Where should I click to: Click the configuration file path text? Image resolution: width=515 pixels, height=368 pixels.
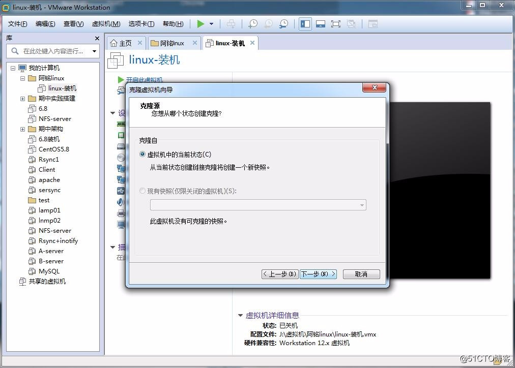(328, 334)
